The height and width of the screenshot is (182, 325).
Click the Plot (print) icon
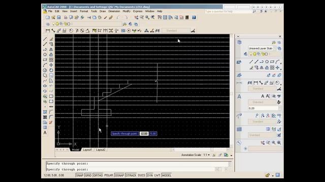coord(66,18)
